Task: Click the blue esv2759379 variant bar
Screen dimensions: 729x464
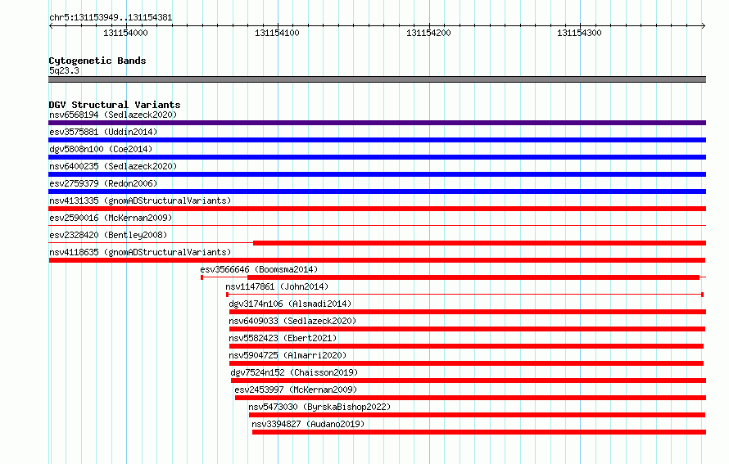Action: coord(377,191)
